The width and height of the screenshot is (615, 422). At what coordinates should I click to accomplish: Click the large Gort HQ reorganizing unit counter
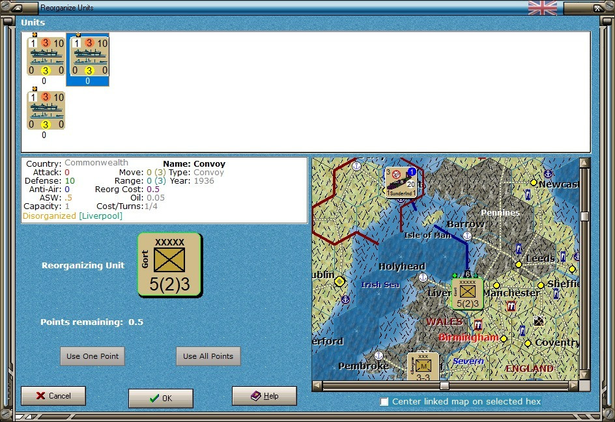point(170,265)
